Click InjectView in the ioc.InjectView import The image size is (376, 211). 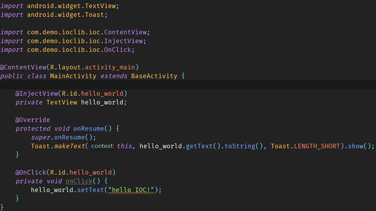point(123,41)
